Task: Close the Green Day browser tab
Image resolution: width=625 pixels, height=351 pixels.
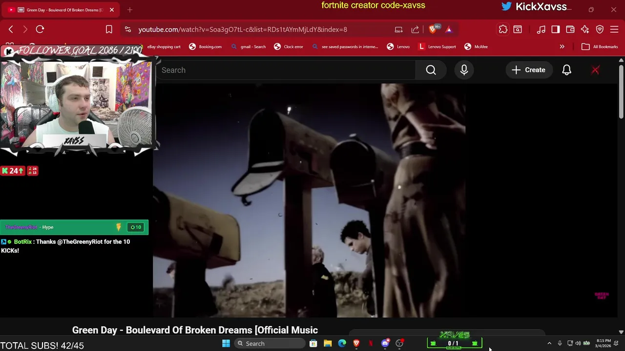Action: pyautogui.click(x=112, y=10)
